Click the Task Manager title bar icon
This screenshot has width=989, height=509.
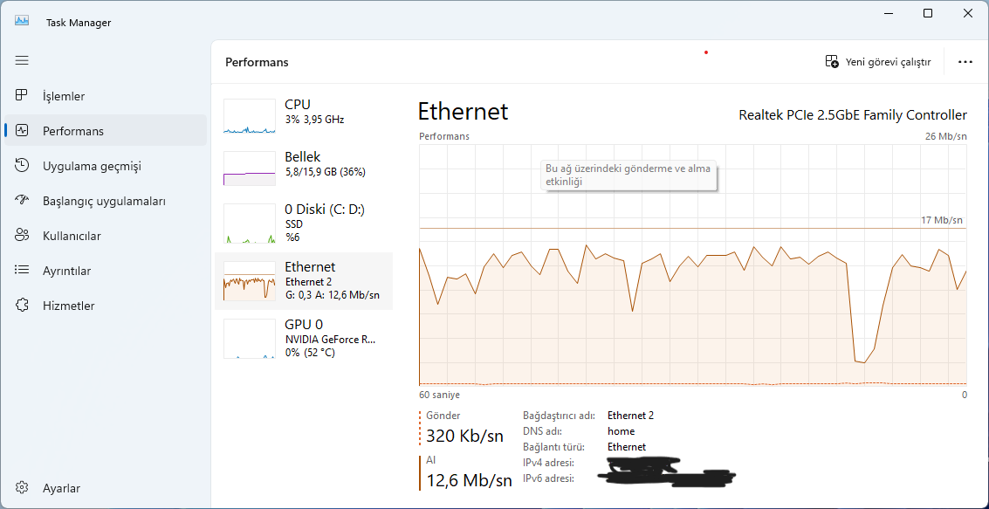point(23,21)
